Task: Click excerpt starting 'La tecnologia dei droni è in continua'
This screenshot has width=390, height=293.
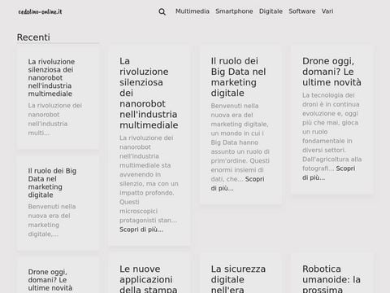Action: [x=331, y=132]
